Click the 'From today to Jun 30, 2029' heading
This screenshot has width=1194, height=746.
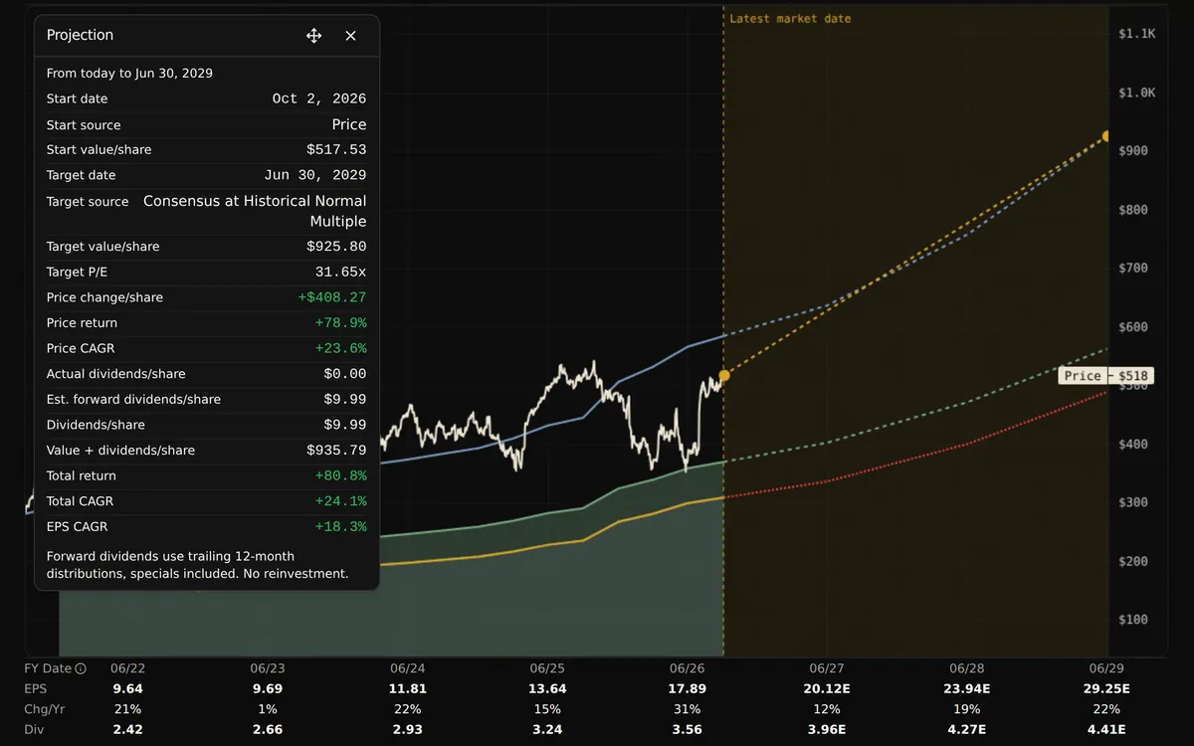tap(129, 74)
